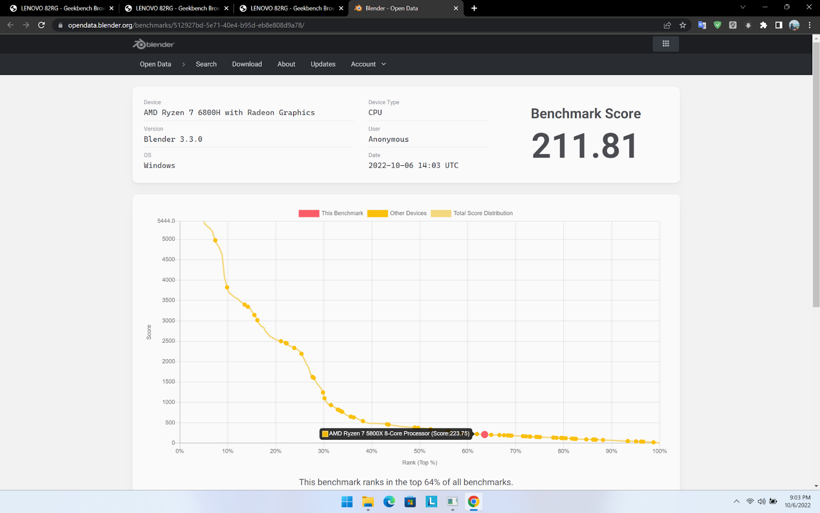The image size is (820, 513).
Task: Toggle the browser side panel icon
Action: [778, 25]
